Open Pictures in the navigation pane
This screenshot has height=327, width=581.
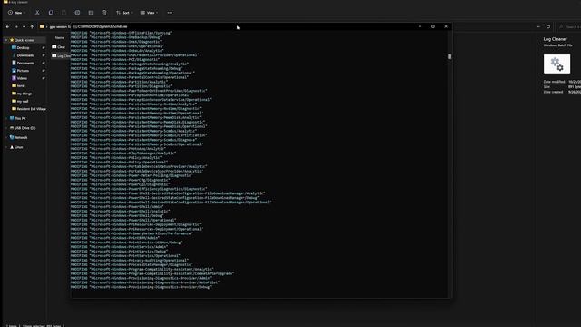tap(23, 71)
